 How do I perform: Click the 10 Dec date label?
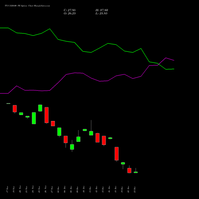(84, 189)
